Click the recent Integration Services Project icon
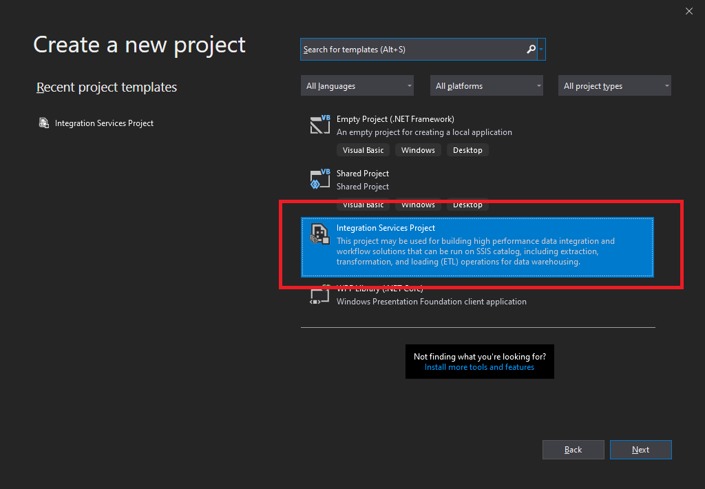 [x=43, y=123]
